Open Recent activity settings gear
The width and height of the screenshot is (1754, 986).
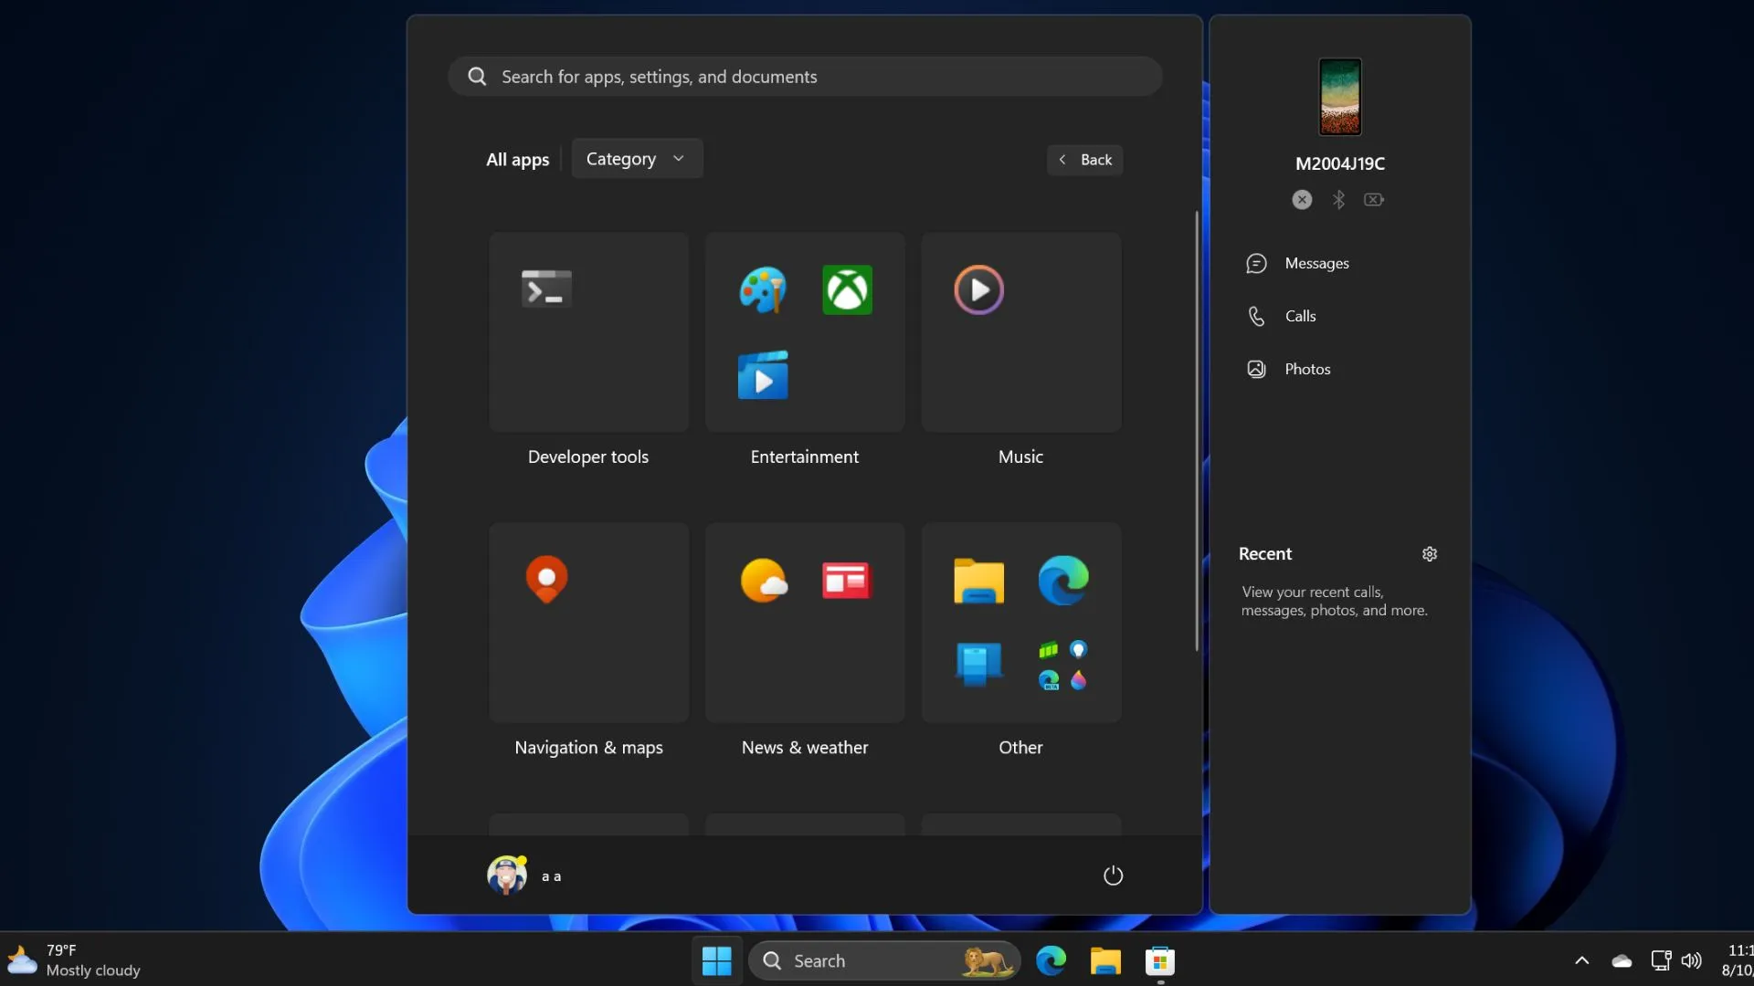pyautogui.click(x=1429, y=554)
